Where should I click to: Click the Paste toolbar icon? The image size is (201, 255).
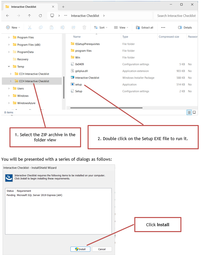click(x=51, y=27)
